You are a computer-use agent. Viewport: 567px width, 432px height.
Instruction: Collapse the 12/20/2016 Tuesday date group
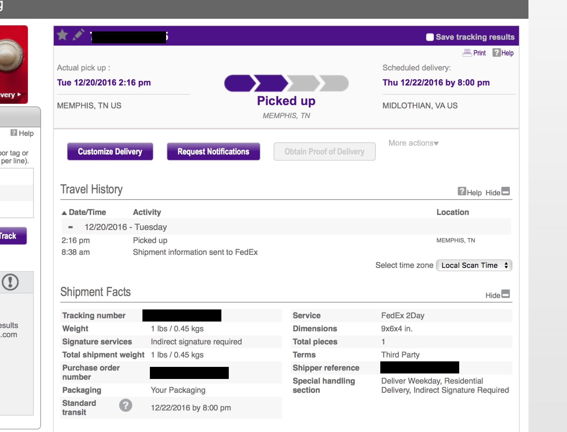pyautogui.click(x=71, y=227)
